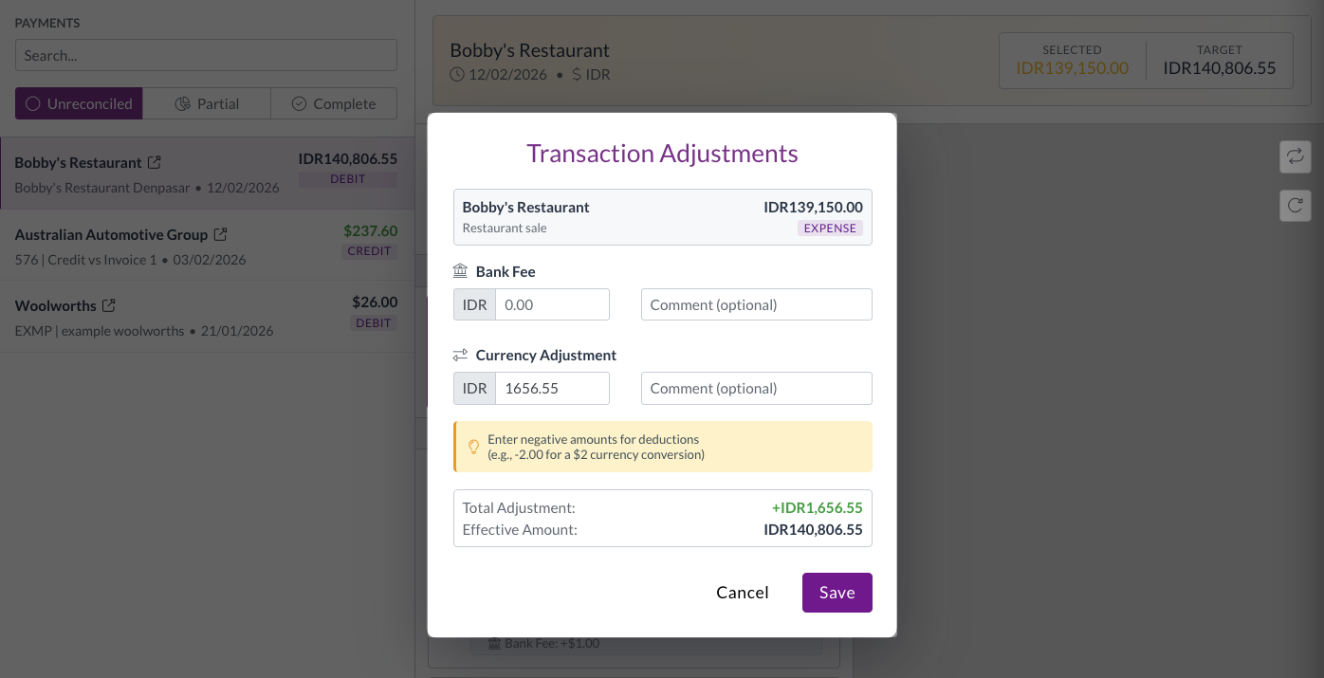Click the lightbulb hint icon
1324x678 pixels.
pos(474,447)
